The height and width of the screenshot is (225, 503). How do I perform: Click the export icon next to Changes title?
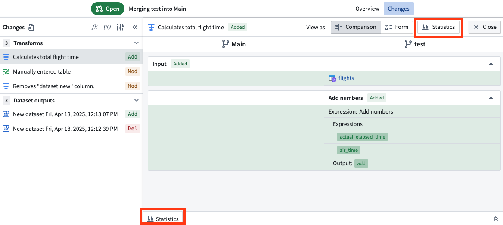tap(31, 27)
